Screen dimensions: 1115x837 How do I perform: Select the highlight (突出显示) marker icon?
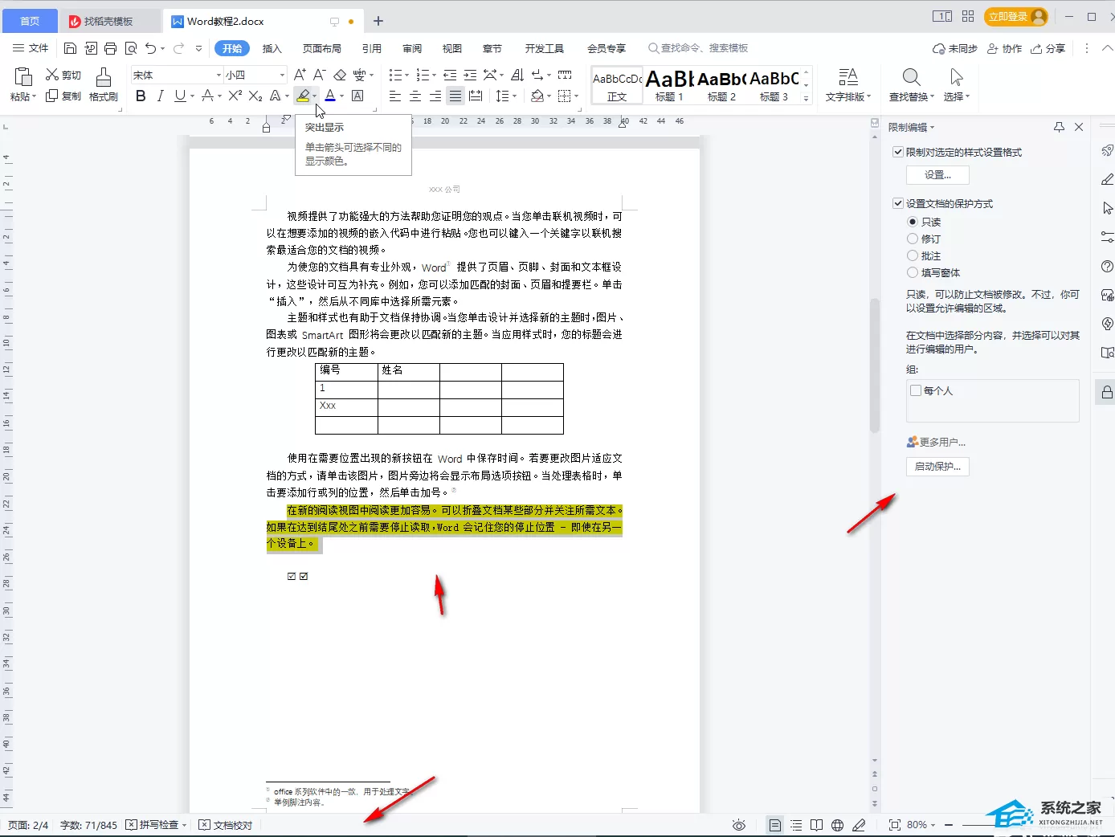pyautogui.click(x=303, y=96)
